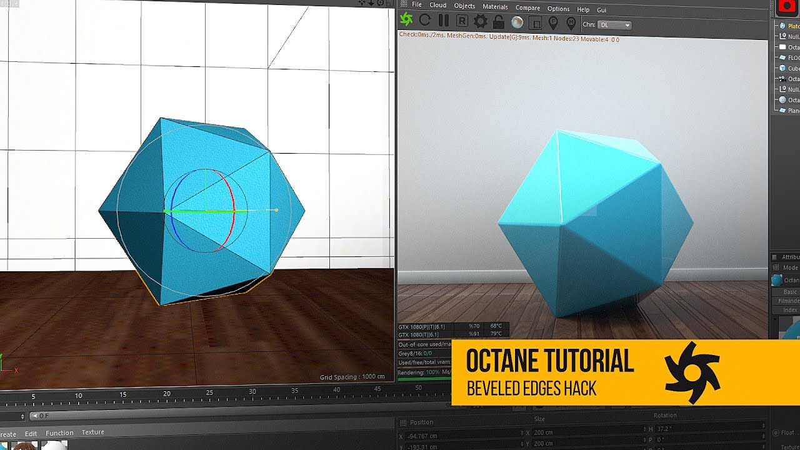Click the Basic tab in attributes panel
Image resolution: width=800 pixels, height=450 pixels.
790,291
